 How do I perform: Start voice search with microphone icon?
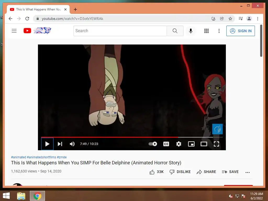pyautogui.click(x=191, y=31)
